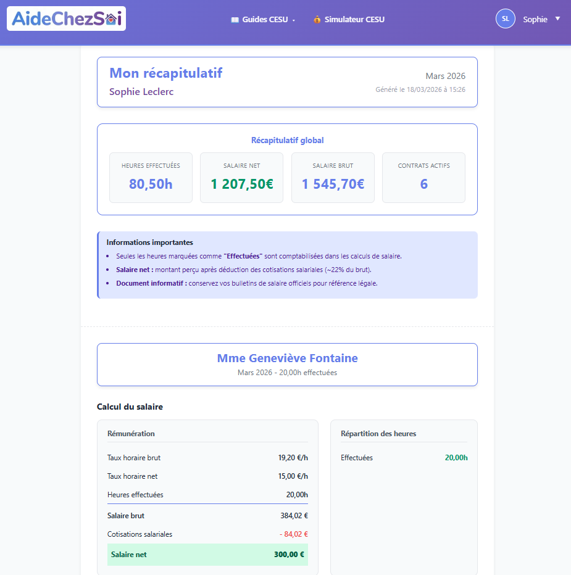
Task: Click the Effectuées 20,00h hours entry
Action: (404, 458)
